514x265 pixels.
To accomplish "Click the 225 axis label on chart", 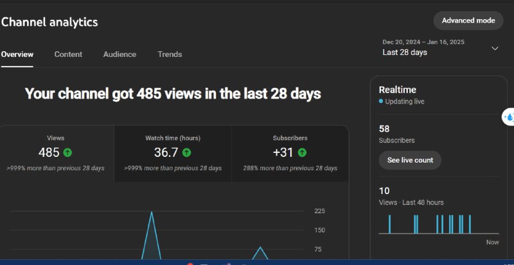I will [319, 211].
